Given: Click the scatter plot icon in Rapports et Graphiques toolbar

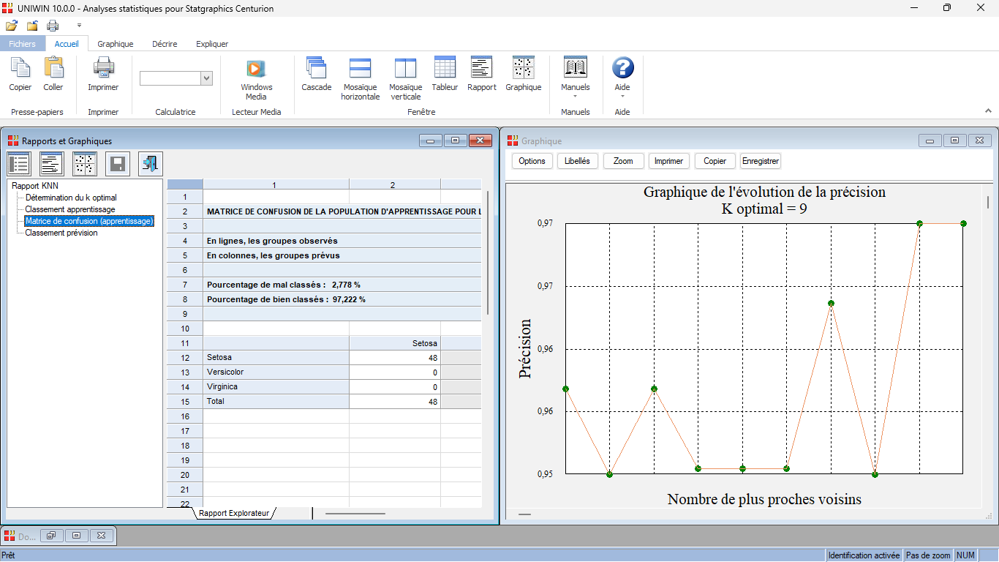Looking at the screenshot, I should pos(85,164).
